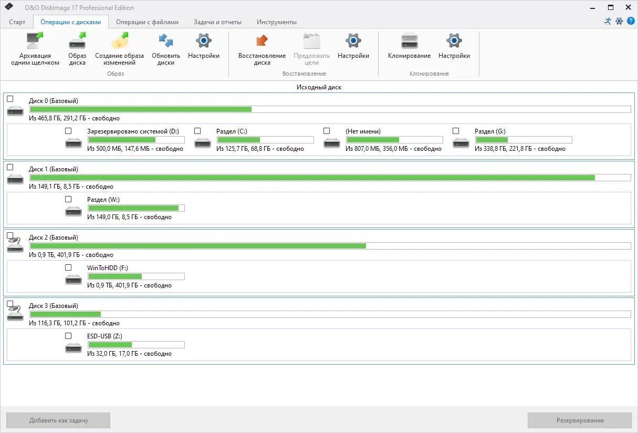Click partition icon for Раздел (C:)
638x433 pixels.
[203, 142]
